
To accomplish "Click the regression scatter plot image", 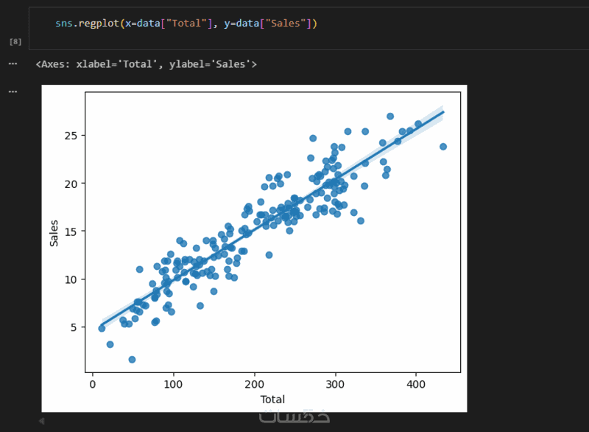I will click(x=272, y=232).
